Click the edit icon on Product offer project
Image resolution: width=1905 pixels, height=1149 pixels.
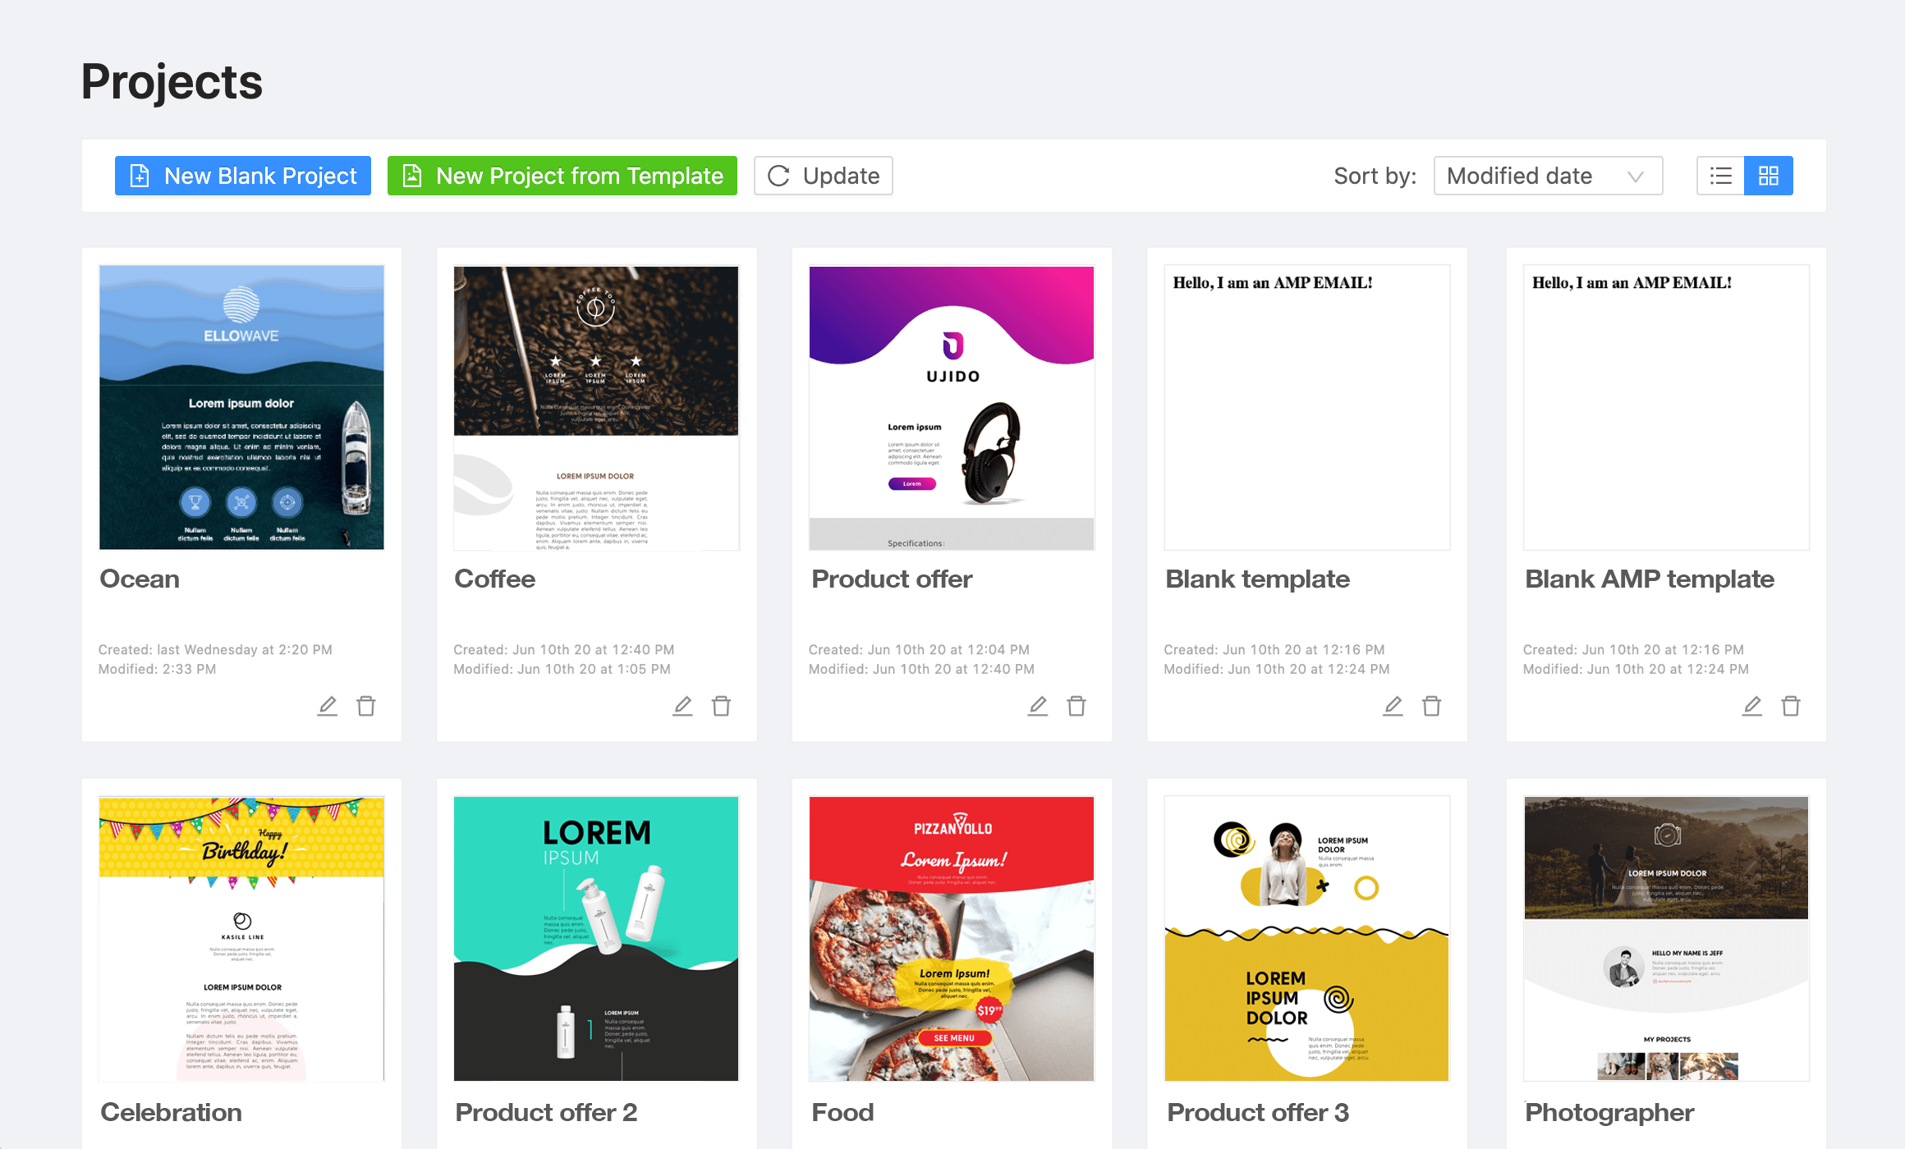tap(1037, 704)
